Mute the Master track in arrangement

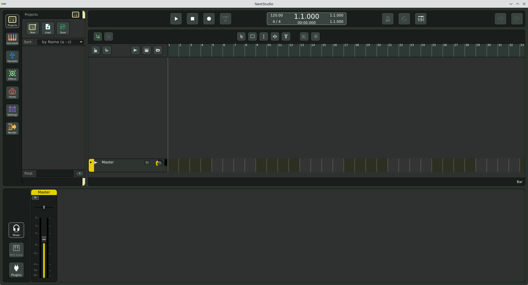click(x=147, y=163)
